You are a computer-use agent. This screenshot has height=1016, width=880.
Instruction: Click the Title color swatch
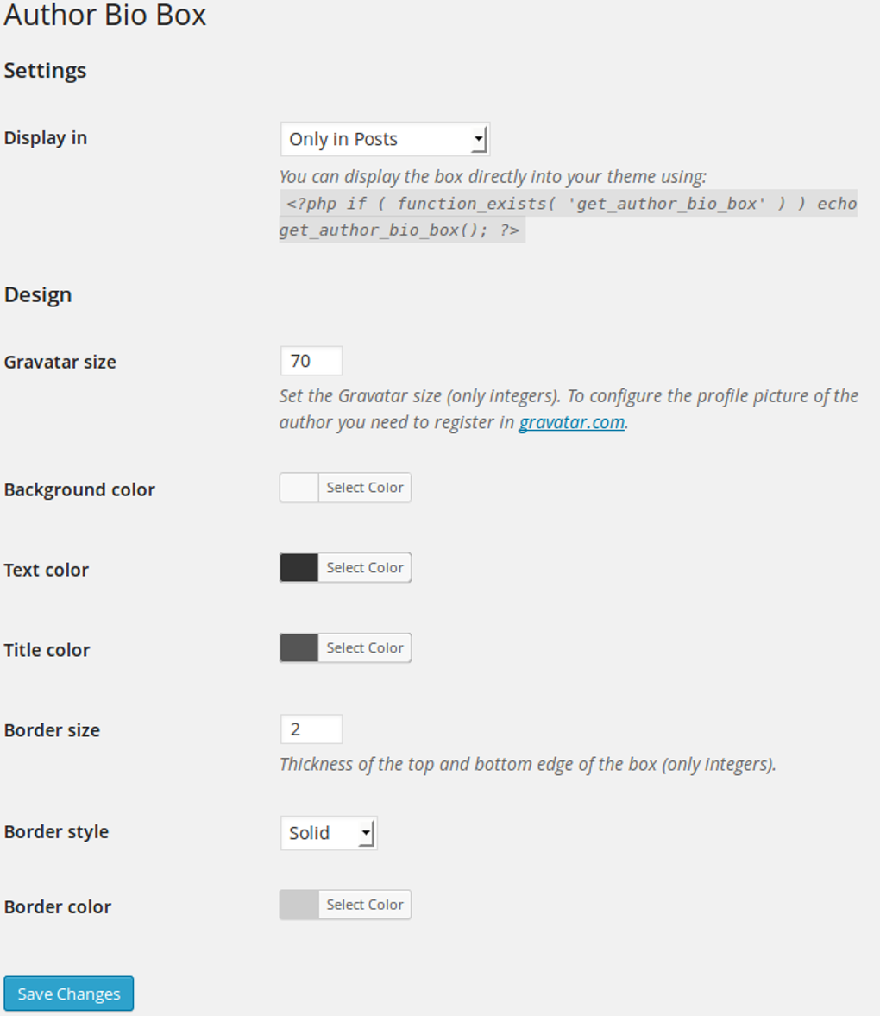[297, 647]
